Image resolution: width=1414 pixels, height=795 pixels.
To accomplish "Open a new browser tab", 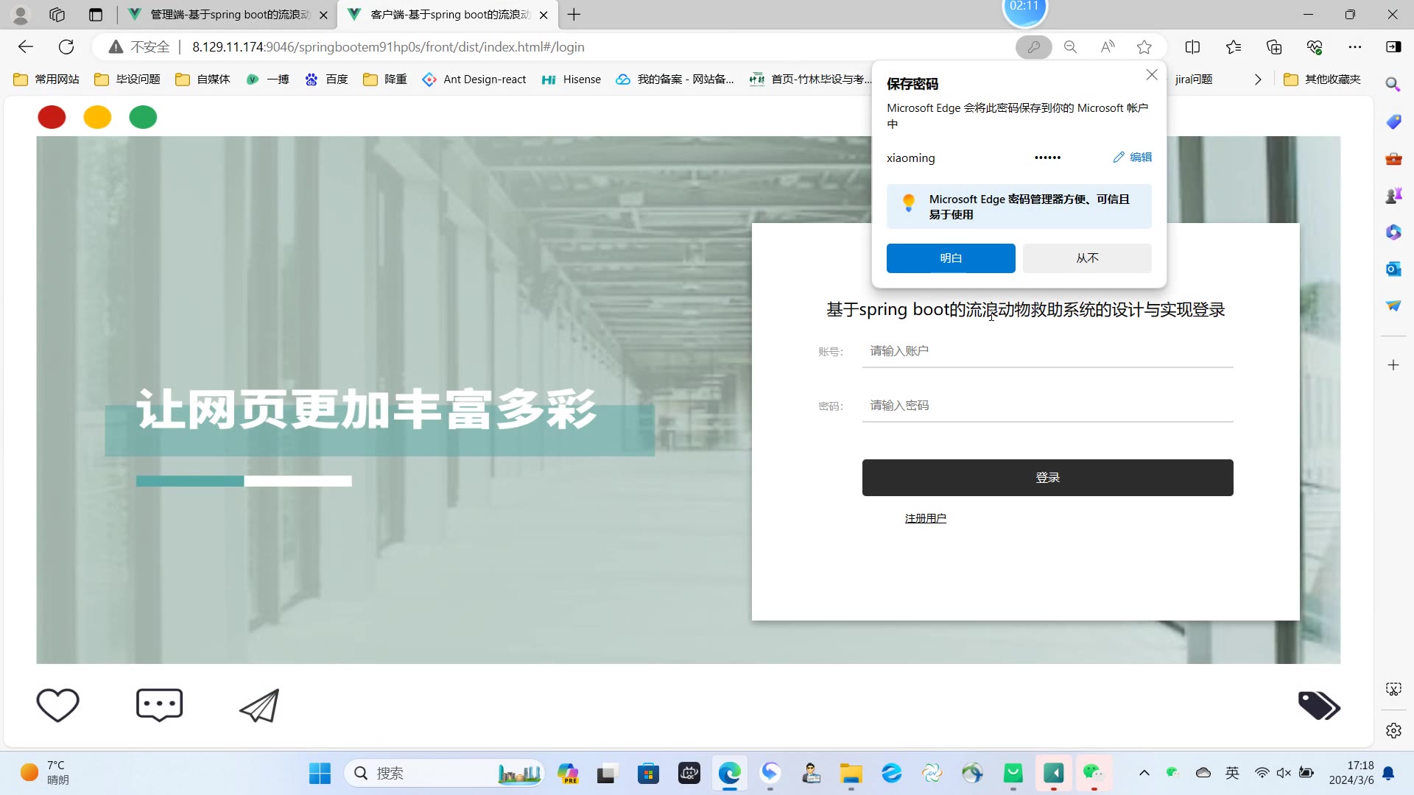I will (574, 15).
